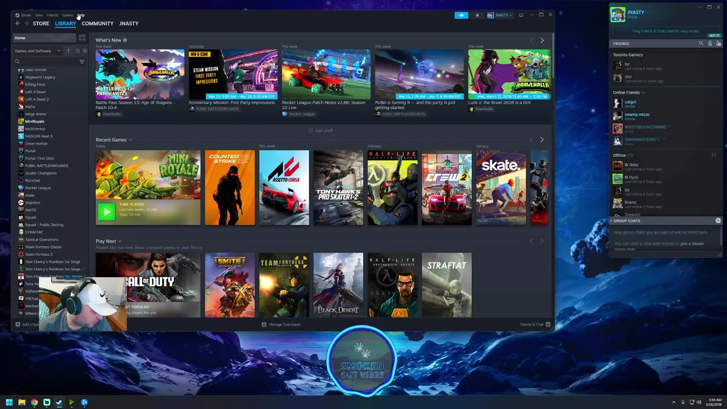Go back with the Steam back arrow
The width and height of the screenshot is (727, 409).
click(x=18, y=23)
